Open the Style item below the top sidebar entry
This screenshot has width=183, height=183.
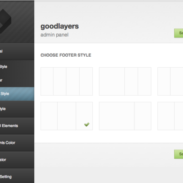tap(17, 67)
